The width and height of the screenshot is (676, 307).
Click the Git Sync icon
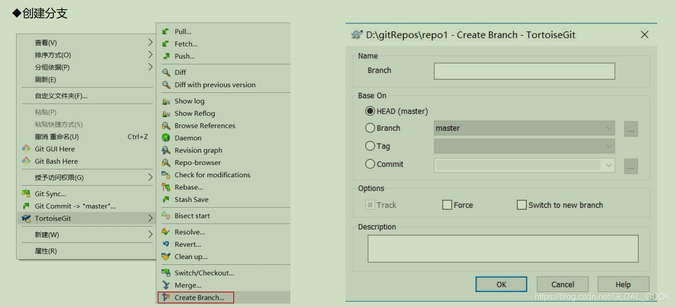(x=26, y=194)
